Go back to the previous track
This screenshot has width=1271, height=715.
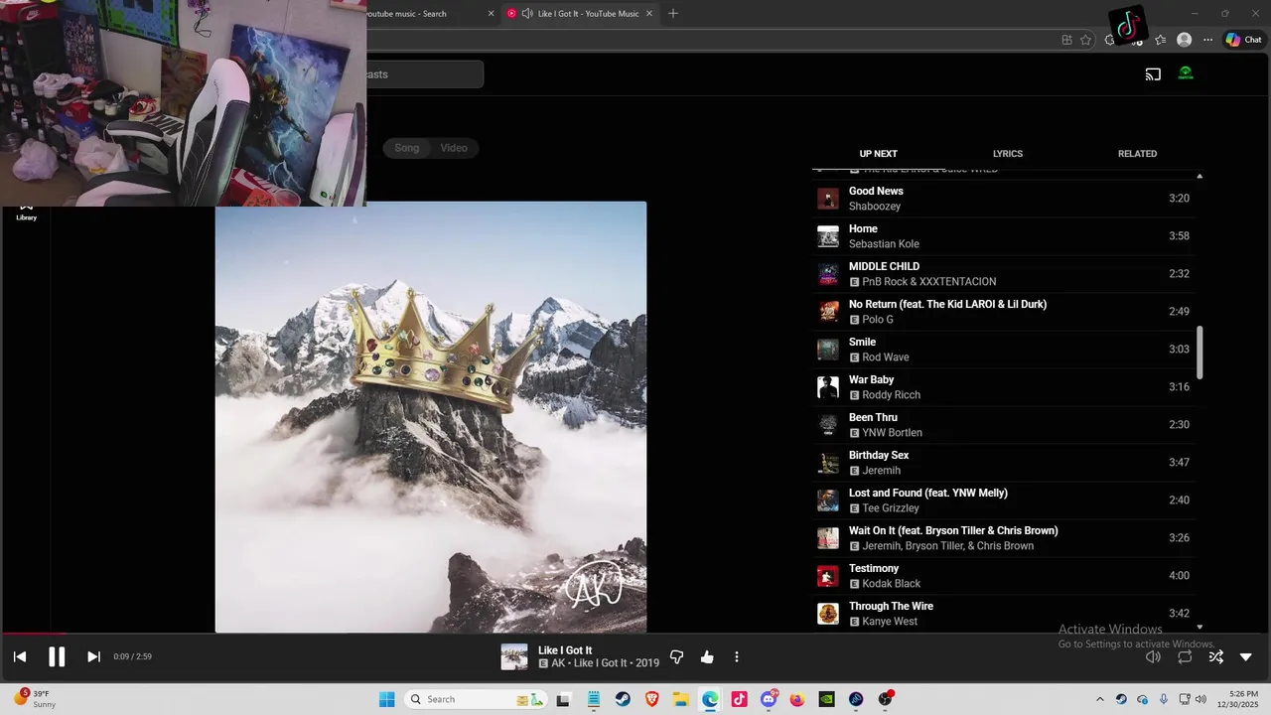20,656
